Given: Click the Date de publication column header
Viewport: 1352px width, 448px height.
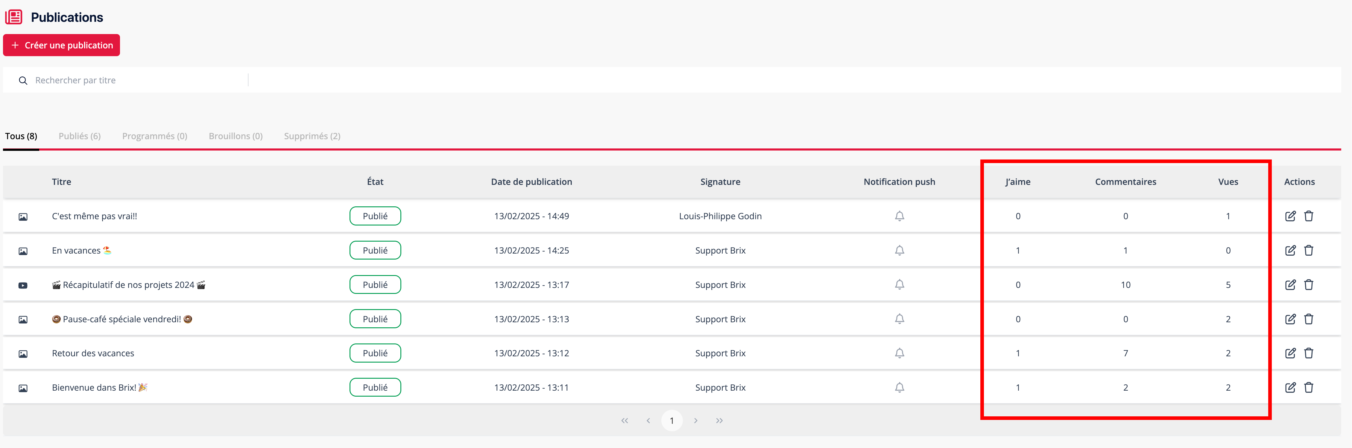Looking at the screenshot, I should click(532, 182).
